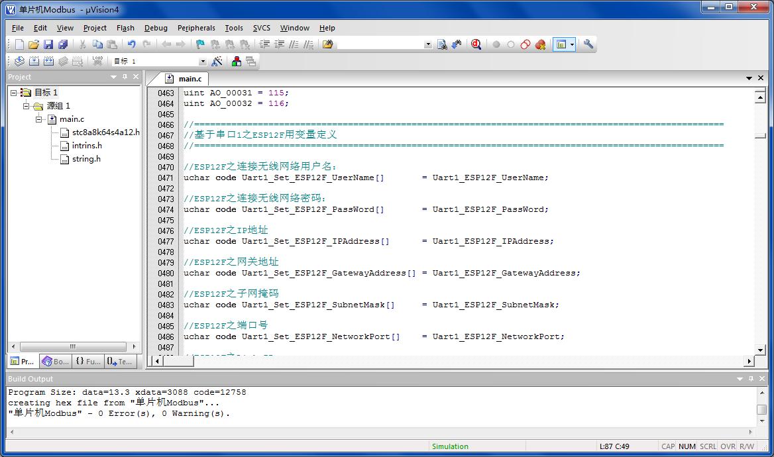Click the Project panel horizontal scrollbar thumb
The image size is (774, 457).
point(73,346)
